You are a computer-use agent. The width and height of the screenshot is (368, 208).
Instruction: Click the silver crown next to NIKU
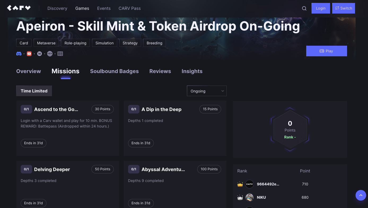(x=240, y=197)
